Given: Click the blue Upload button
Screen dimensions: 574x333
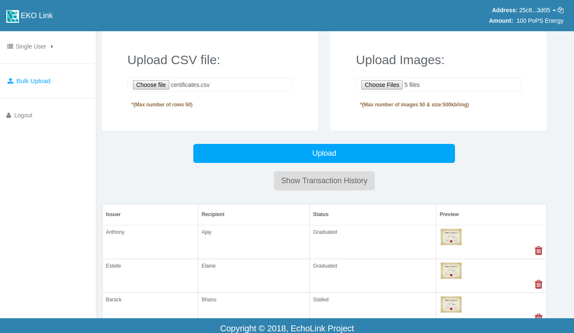Looking at the screenshot, I should pos(324,153).
